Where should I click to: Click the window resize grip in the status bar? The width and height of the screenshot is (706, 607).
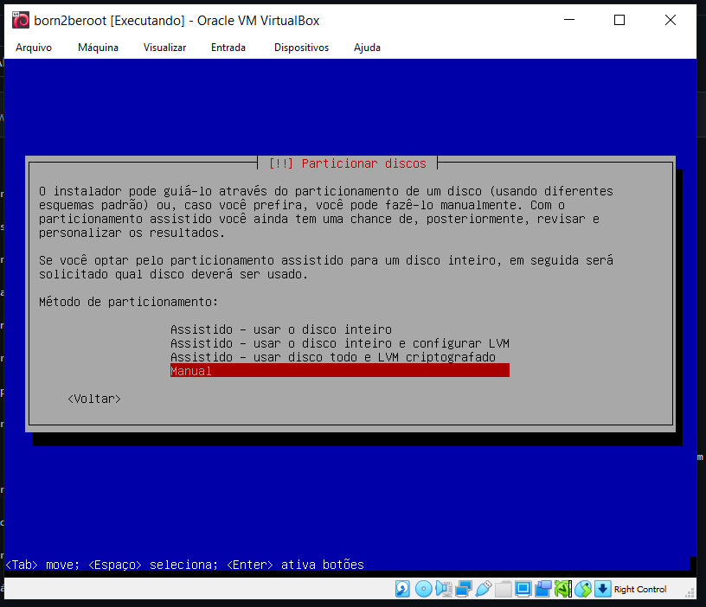pos(690,593)
